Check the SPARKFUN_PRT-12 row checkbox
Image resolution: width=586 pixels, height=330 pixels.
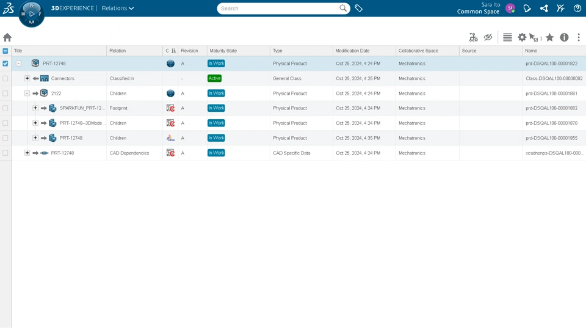click(x=5, y=108)
